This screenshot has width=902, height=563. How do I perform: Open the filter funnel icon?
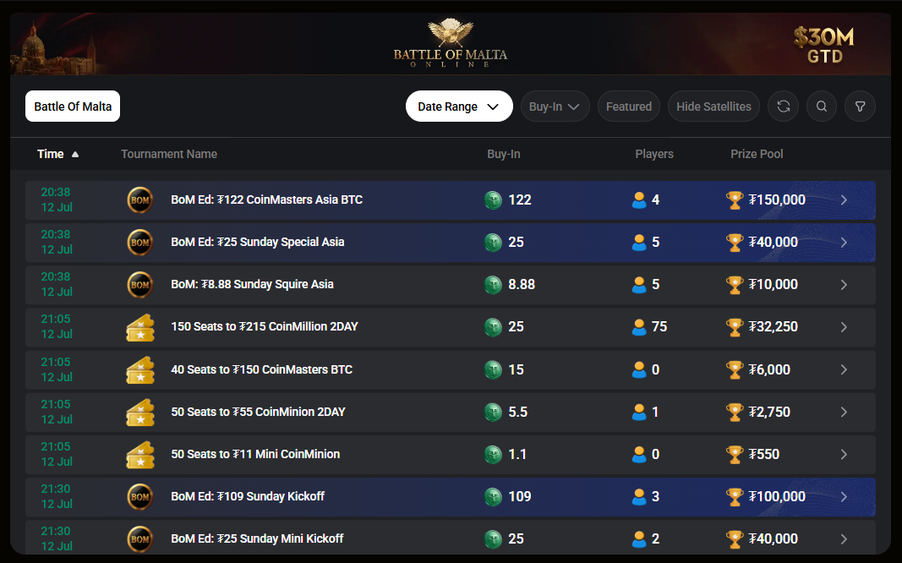click(x=860, y=107)
